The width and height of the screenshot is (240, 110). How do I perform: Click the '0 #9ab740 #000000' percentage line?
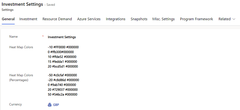point(62,85)
